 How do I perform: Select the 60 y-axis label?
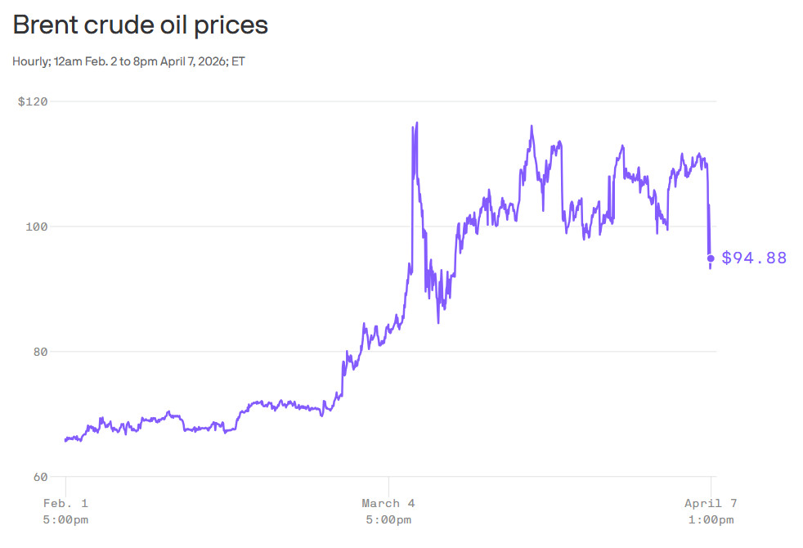(38, 477)
